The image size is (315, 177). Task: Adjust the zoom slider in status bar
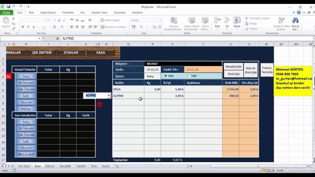tap(301, 171)
